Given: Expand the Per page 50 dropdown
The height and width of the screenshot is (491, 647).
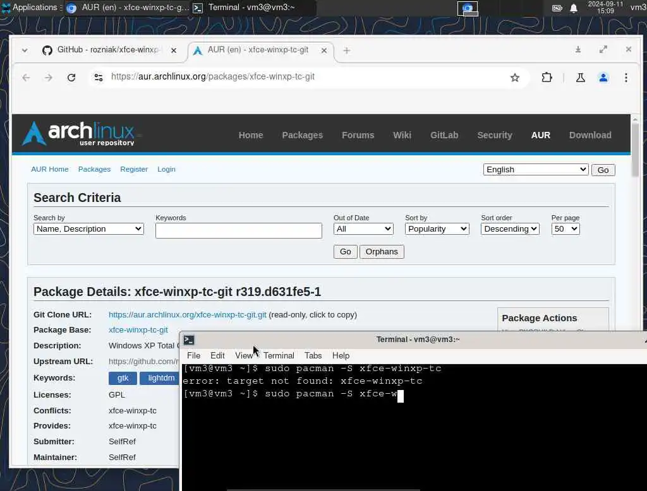Looking at the screenshot, I should point(565,229).
